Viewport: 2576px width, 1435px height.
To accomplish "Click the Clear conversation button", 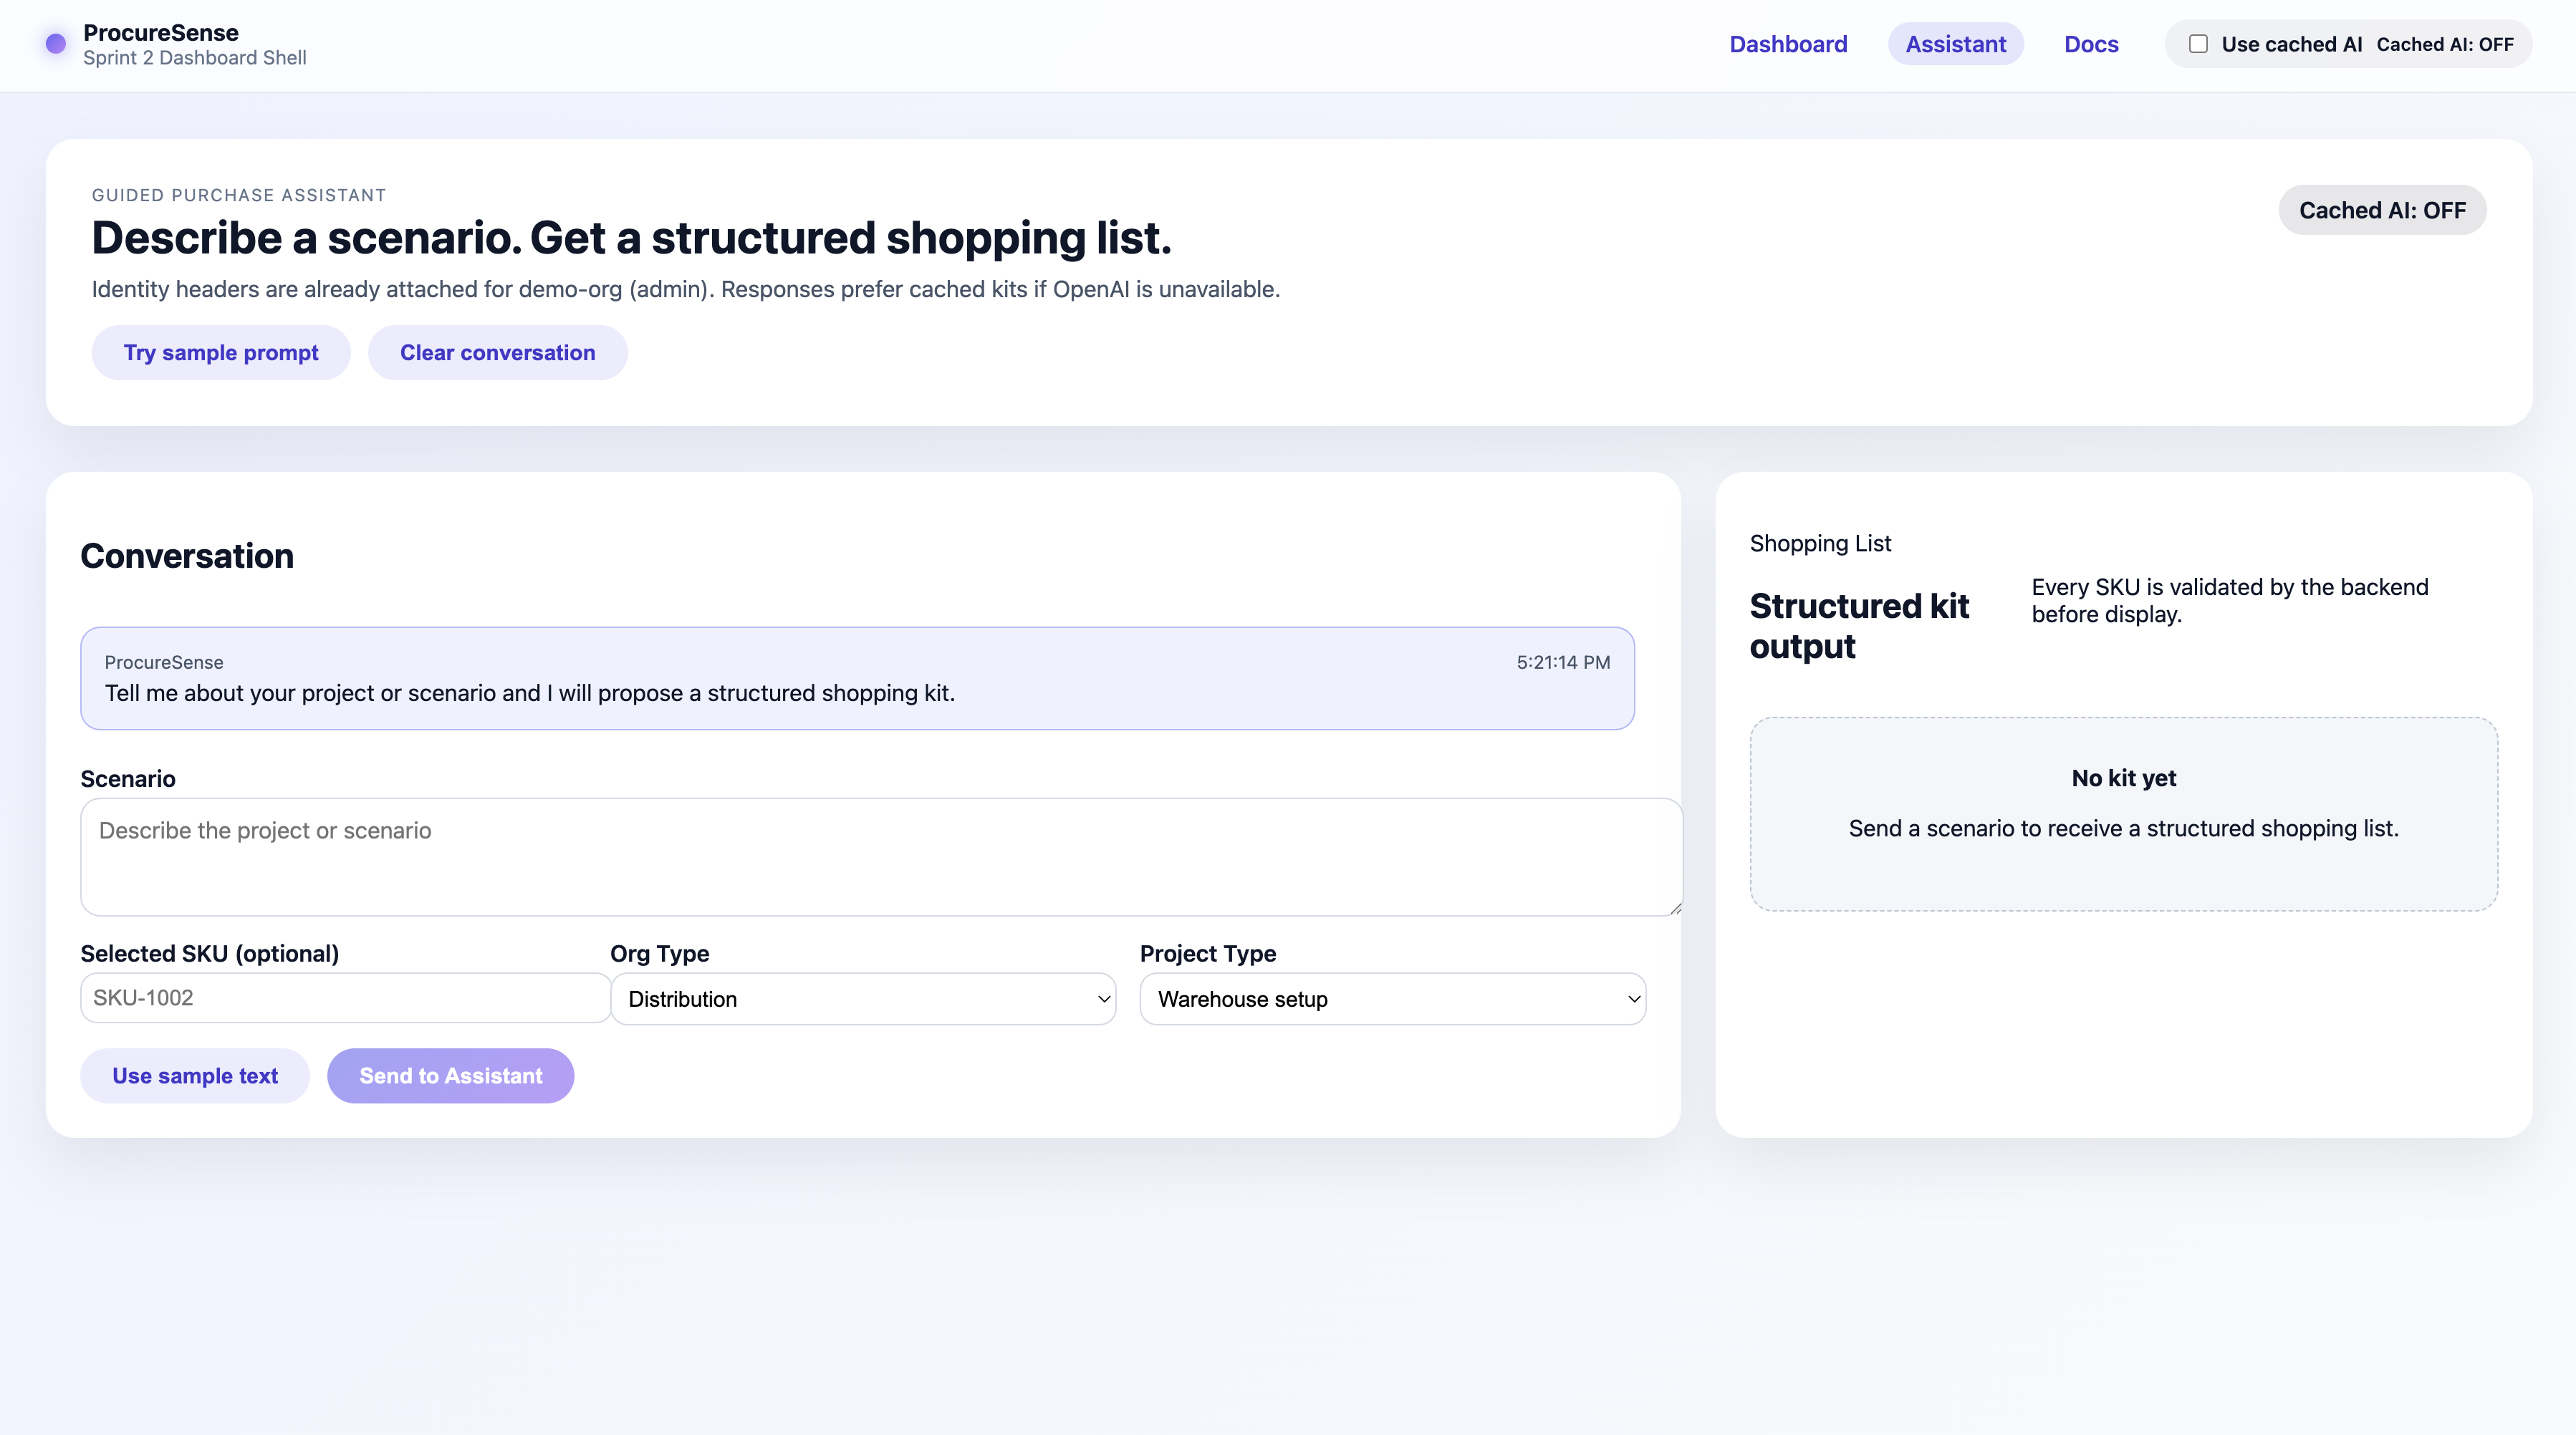I will point(497,353).
